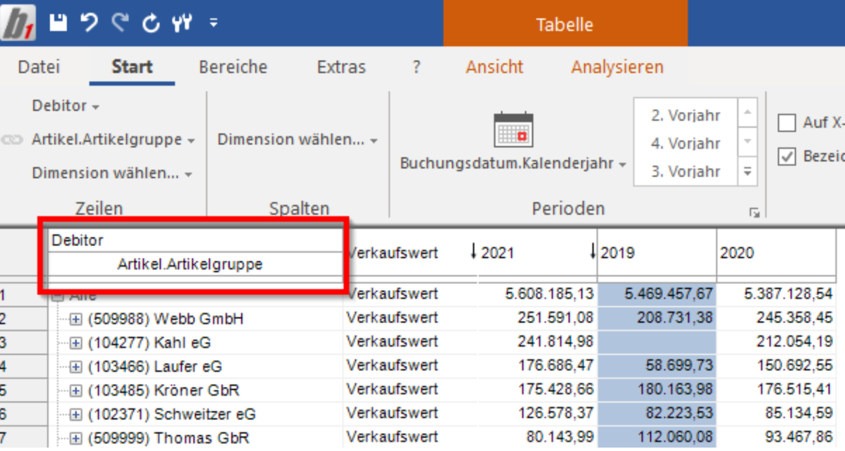
Task: Click the application logo icon
Action: 18,23
